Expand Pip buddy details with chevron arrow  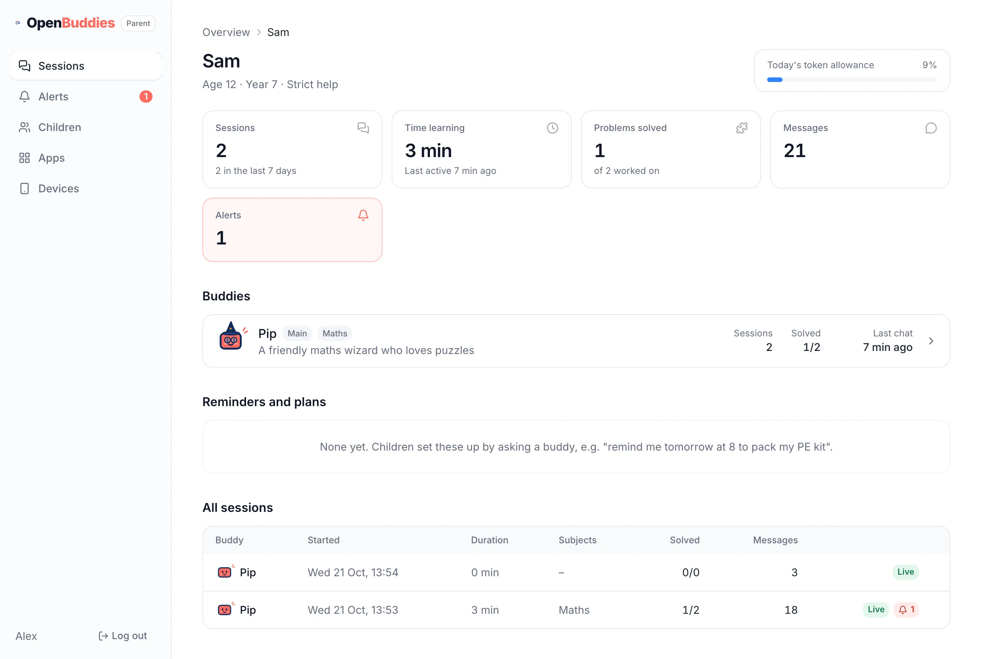click(x=931, y=341)
